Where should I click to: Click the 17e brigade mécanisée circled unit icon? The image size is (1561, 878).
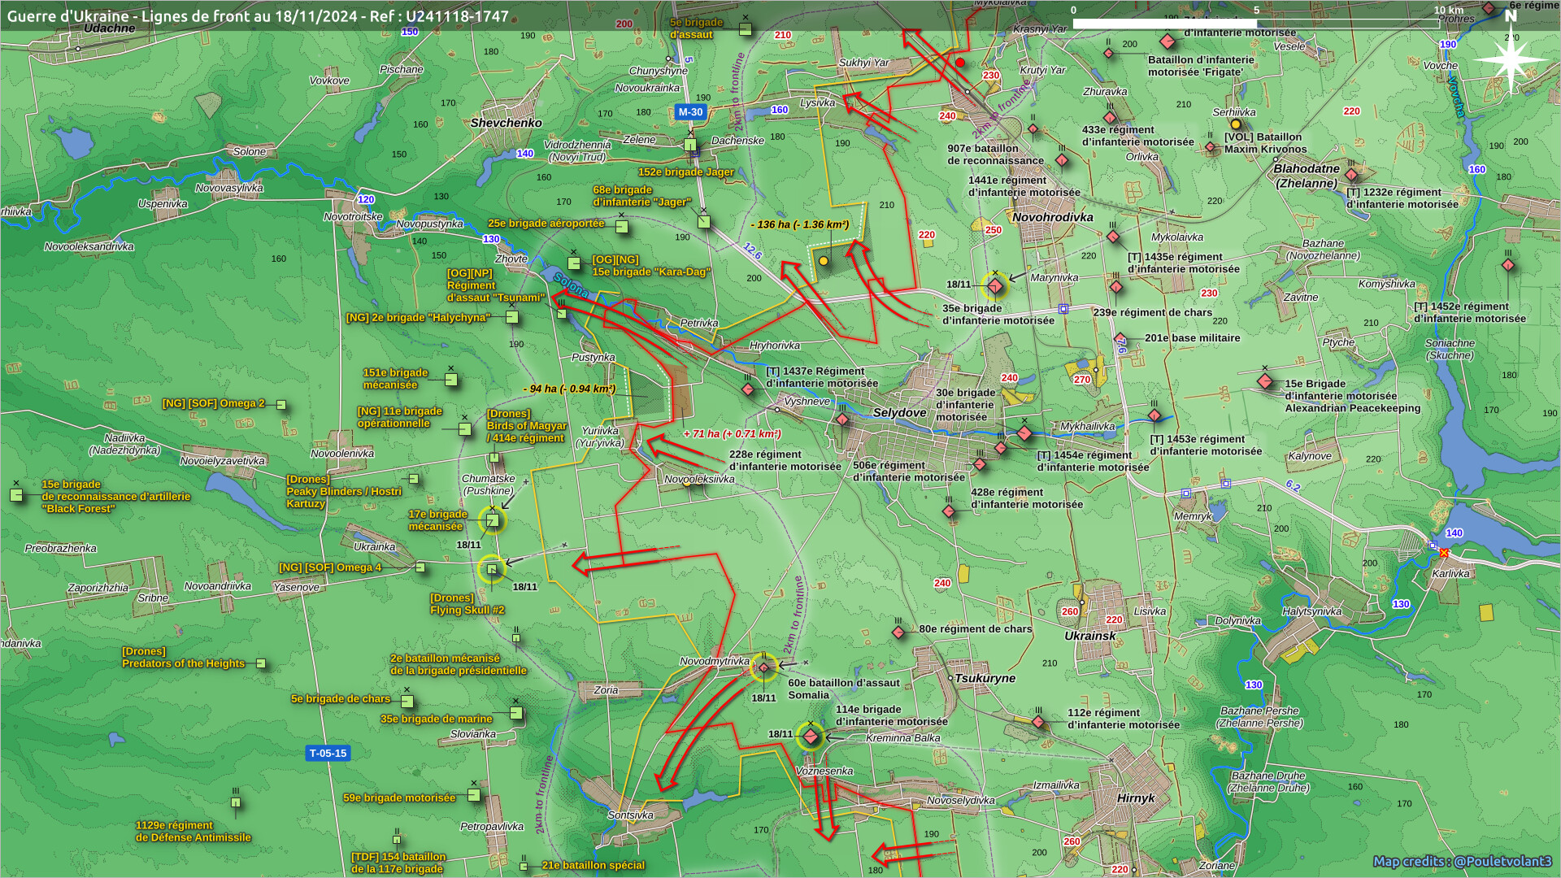pos(492,520)
